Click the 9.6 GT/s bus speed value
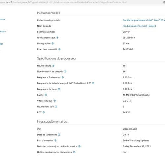 tap(127, 101)
